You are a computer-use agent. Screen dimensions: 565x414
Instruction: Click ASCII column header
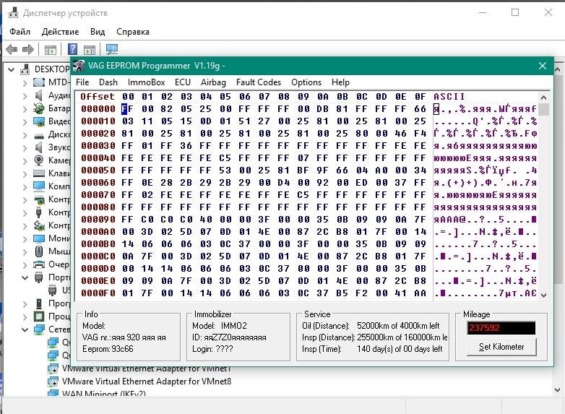coord(449,97)
